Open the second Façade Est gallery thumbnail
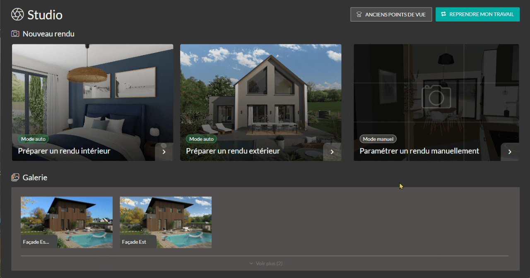Screen dimensions: 530x278 pyautogui.click(x=166, y=222)
